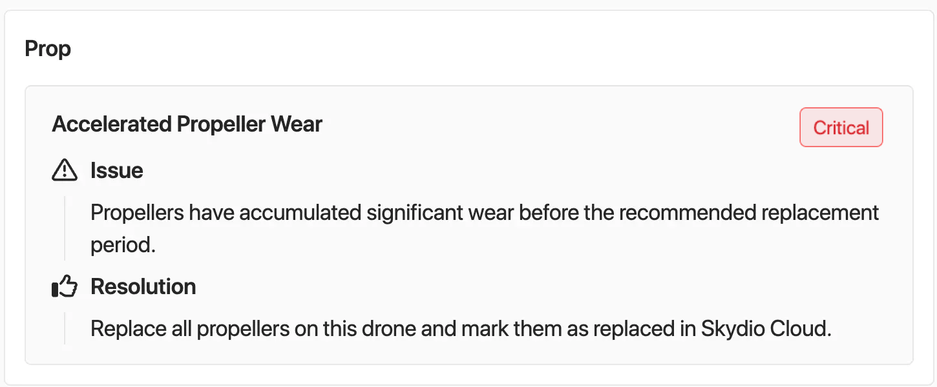This screenshot has width=937, height=387.
Task: Click the vertical quote bar beside the resolution text
Action: (x=65, y=328)
